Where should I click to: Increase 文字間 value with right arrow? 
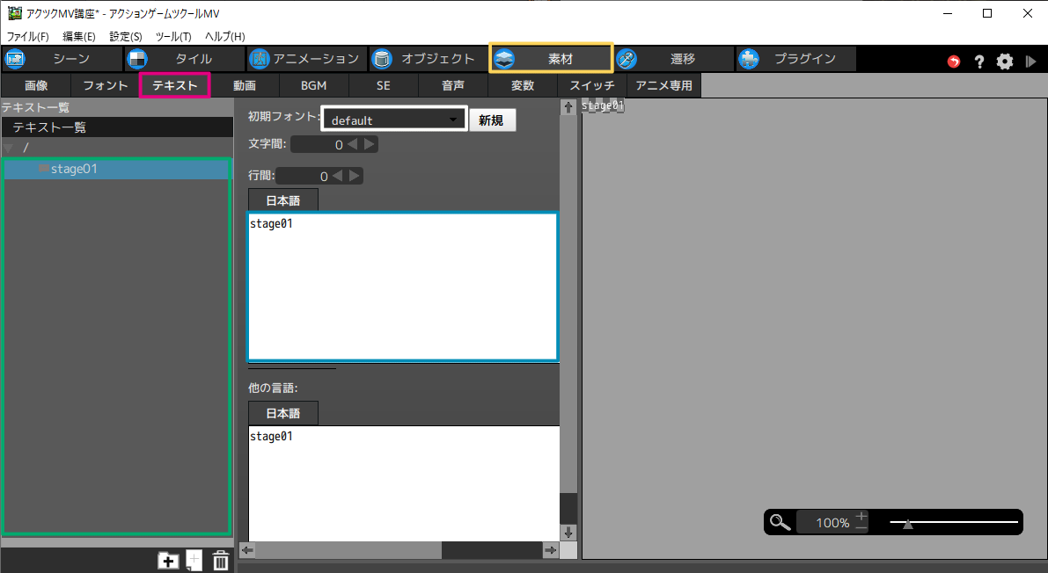[x=370, y=144]
